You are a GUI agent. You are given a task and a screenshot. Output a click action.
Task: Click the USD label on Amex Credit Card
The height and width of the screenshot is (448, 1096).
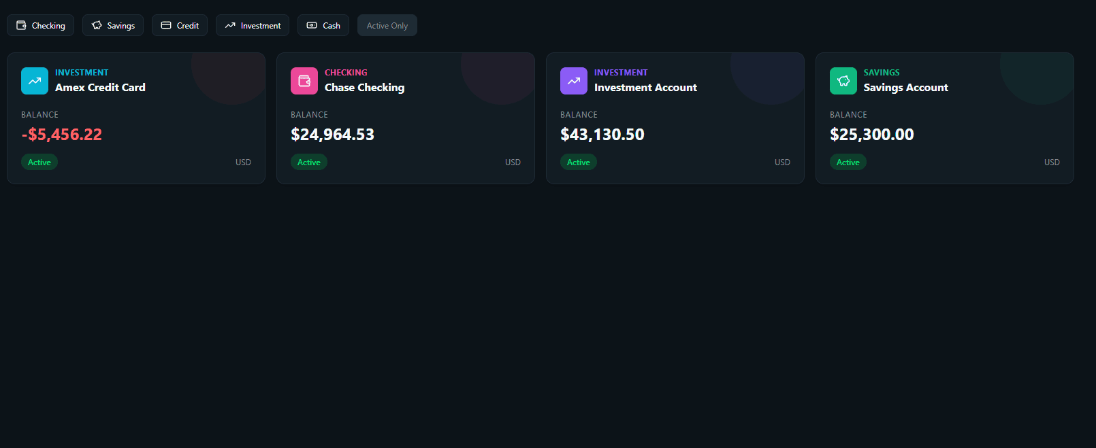tap(243, 162)
